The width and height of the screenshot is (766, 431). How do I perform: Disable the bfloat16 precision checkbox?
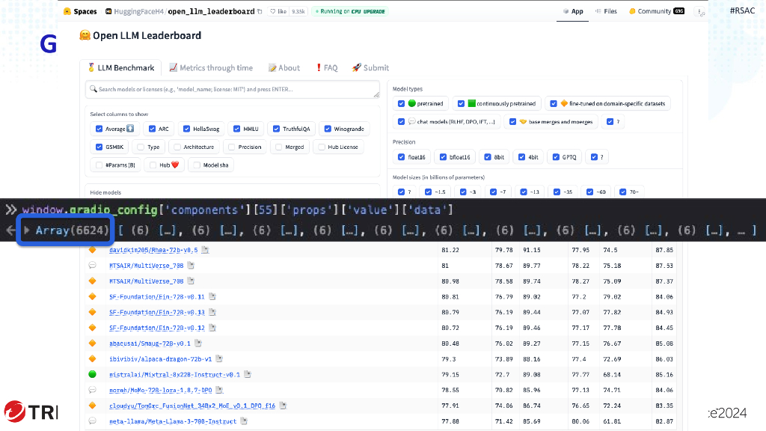point(443,157)
